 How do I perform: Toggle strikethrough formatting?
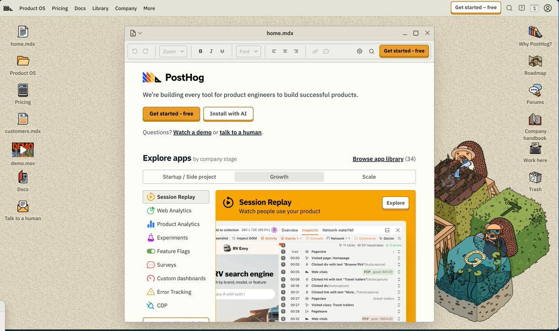[x=222, y=51]
